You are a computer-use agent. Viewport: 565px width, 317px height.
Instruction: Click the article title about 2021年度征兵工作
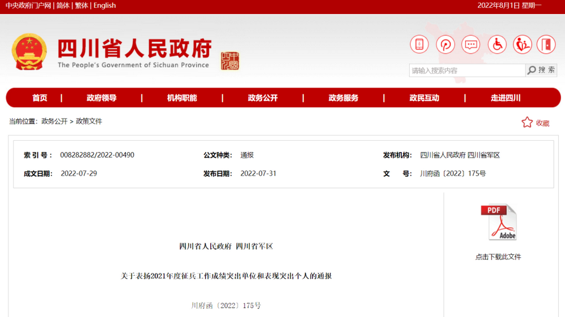pyautogui.click(x=226, y=276)
